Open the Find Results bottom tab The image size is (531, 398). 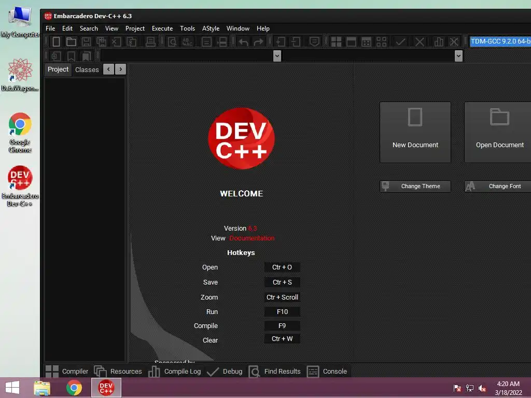click(275, 371)
